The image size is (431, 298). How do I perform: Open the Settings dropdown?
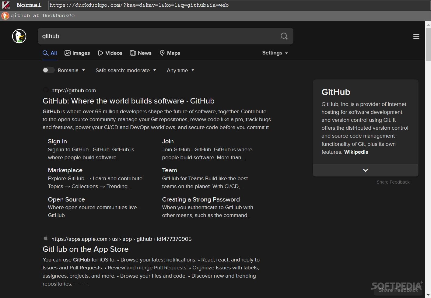pyautogui.click(x=275, y=53)
